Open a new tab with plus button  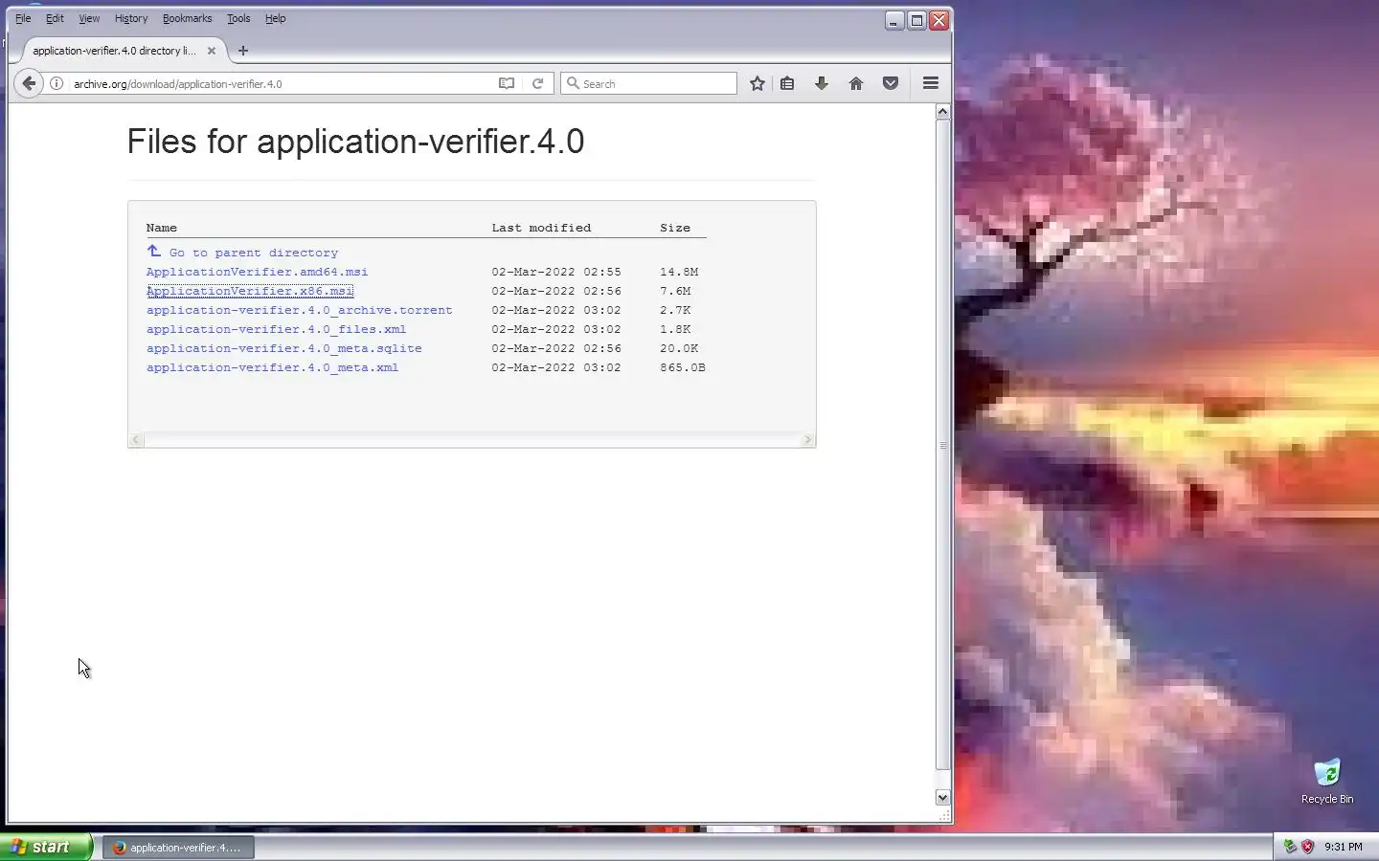[x=243, y=51]
